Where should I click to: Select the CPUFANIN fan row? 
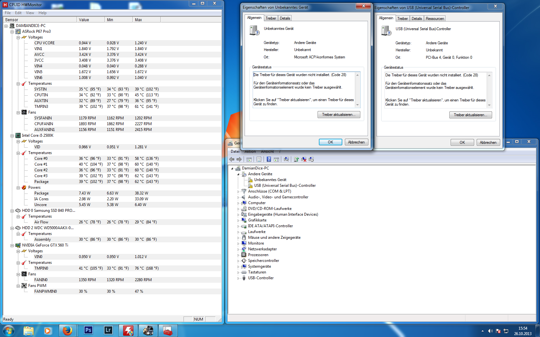tap(128, 124)
